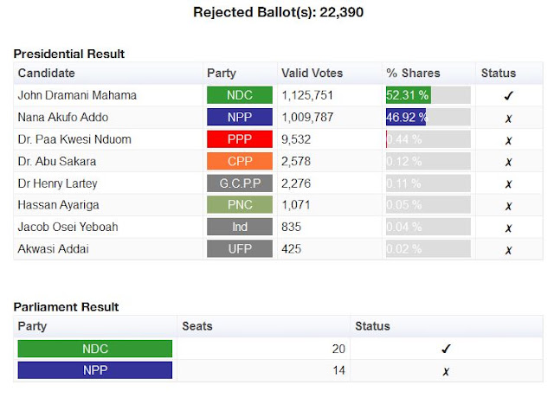
Task: Click the X status icon for Dr Henry Lartey
Action: point(508,184)
